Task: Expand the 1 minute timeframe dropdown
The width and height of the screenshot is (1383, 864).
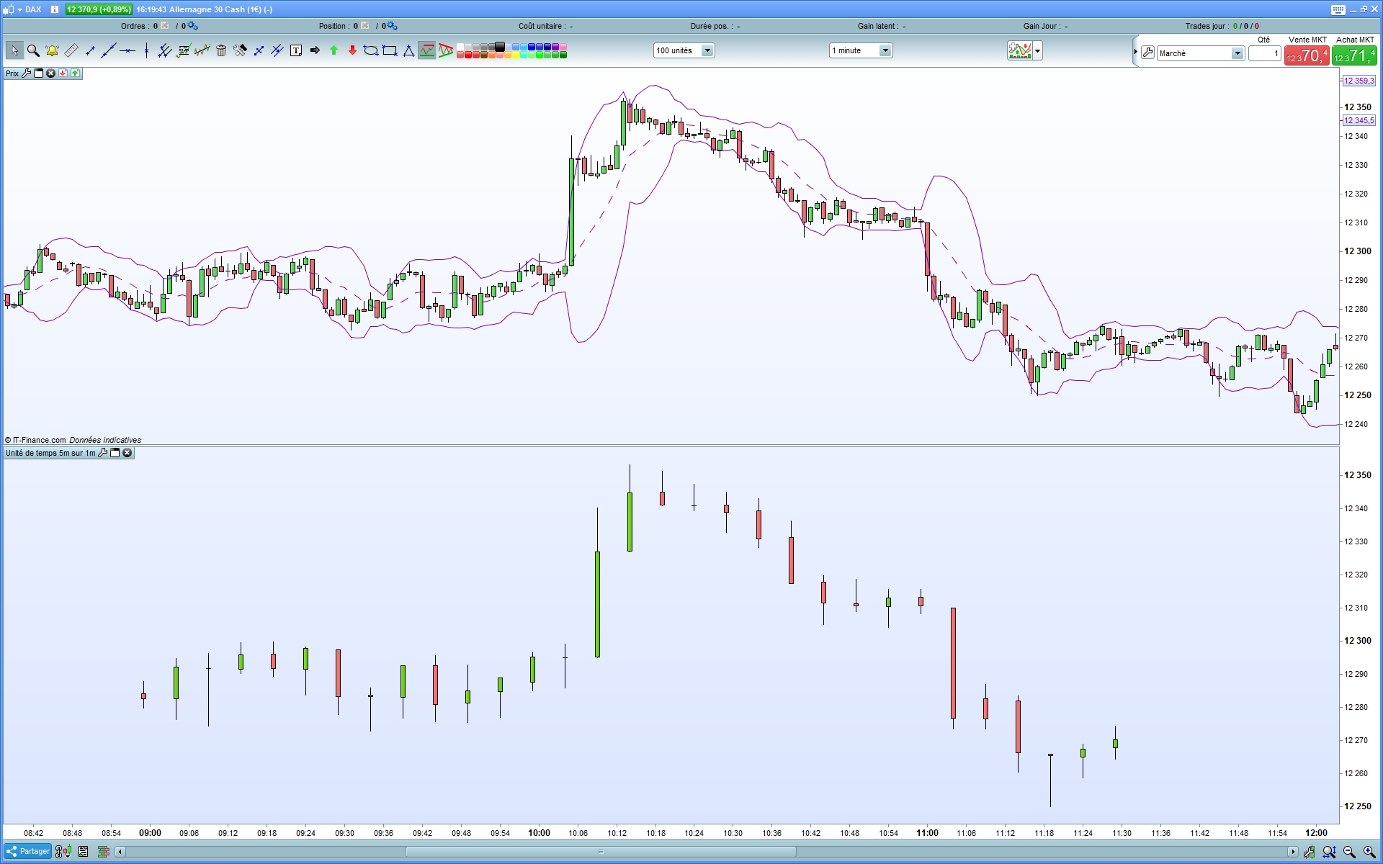Action: 885,50
